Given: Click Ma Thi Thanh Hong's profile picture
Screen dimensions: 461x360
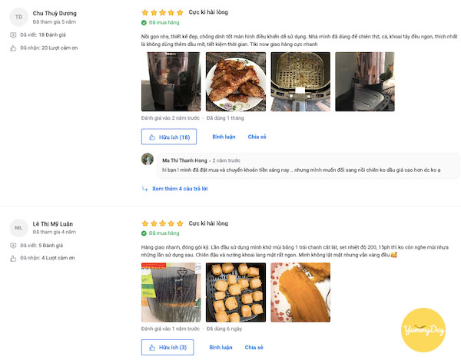Looking at the screenshot, I should (148, 159).
